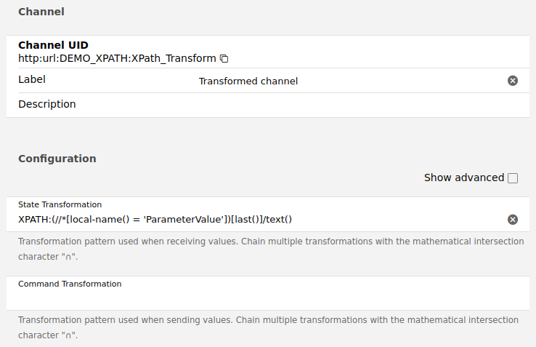
Task: Click the help text about receiving values
Action: point(270,242)
